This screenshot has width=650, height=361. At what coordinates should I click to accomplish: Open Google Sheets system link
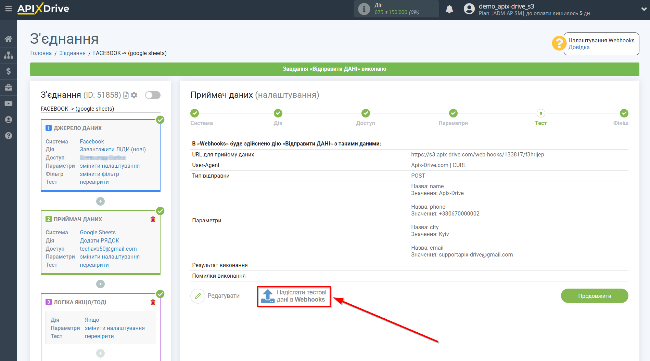point(98,232)
